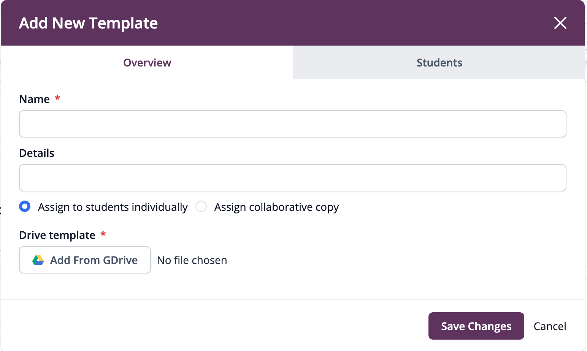Click Cancel to discard the template
The height and width of the screenshot is (351, 587).
550,326
